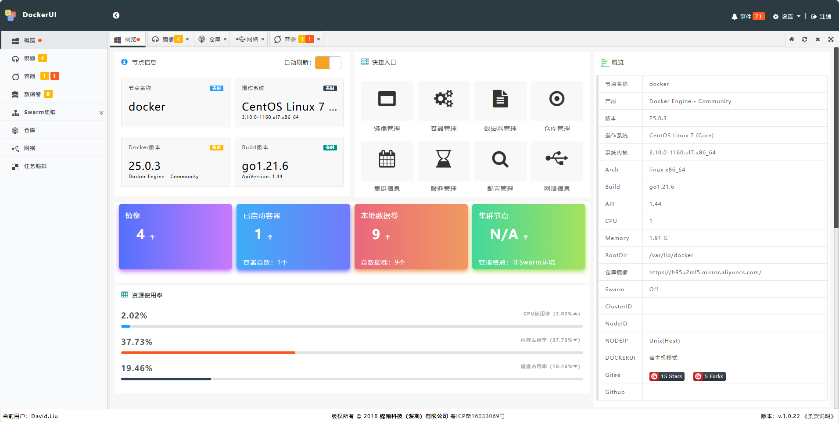Click the 粤ICP备16033069号 footer link
This screenshot has width=839, height=422.
[x=477, y=416]
